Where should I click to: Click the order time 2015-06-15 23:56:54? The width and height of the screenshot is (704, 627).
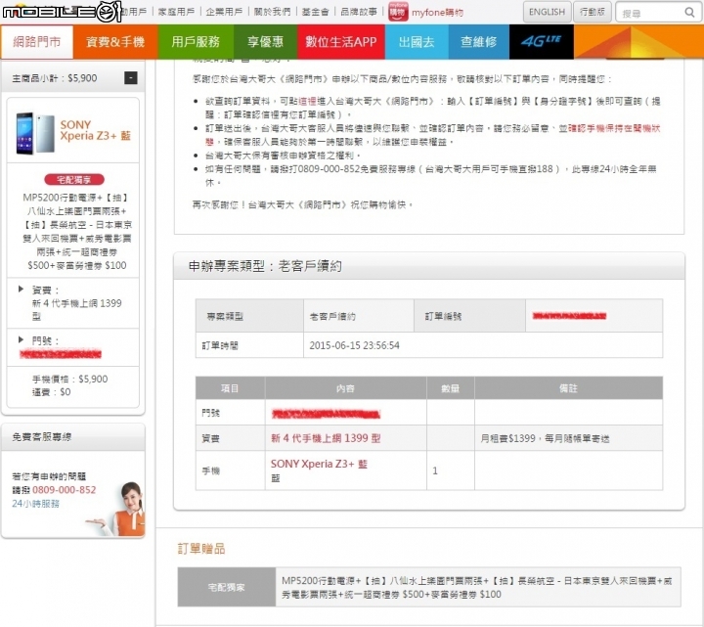(x=354, y=345)
